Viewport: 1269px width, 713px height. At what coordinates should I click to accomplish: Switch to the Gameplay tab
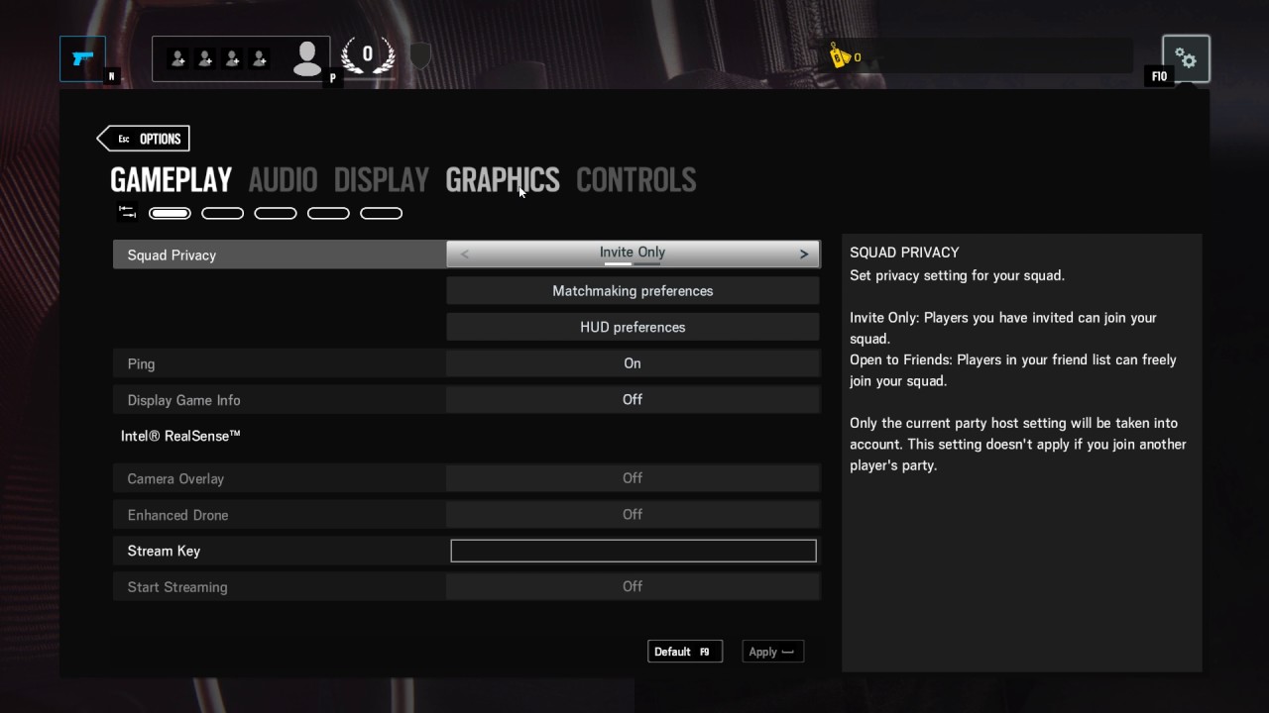point(172,179)
